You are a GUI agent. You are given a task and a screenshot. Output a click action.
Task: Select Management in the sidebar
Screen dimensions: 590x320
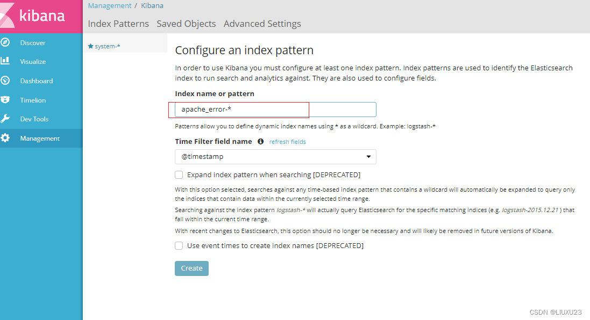coord(40,138)
